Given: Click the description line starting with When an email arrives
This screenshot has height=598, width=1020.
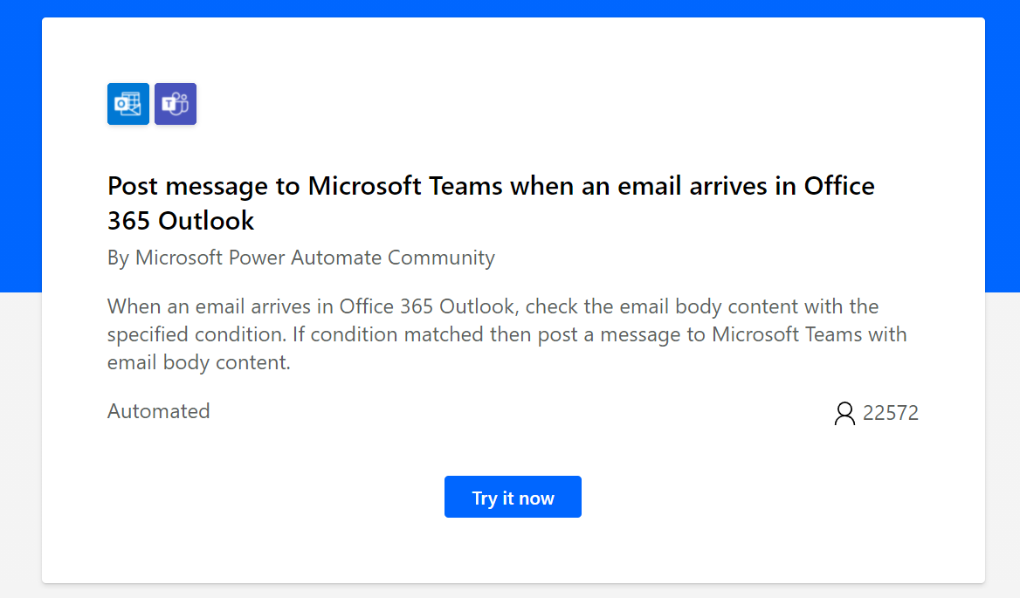Looking at the screenshot, I should point(493,306).
